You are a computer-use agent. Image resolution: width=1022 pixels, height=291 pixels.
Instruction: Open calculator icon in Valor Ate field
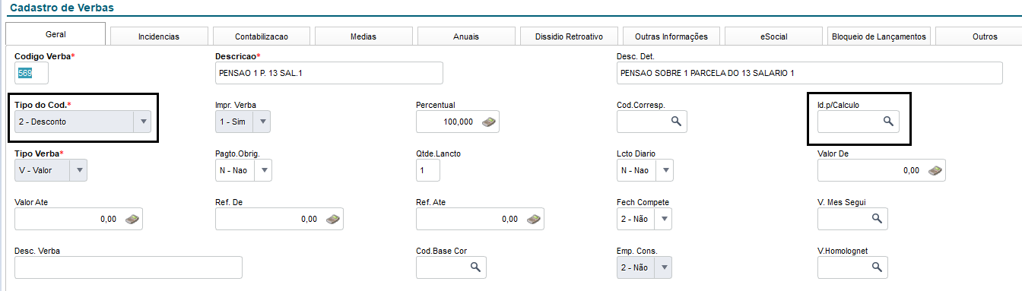[132, 219]
